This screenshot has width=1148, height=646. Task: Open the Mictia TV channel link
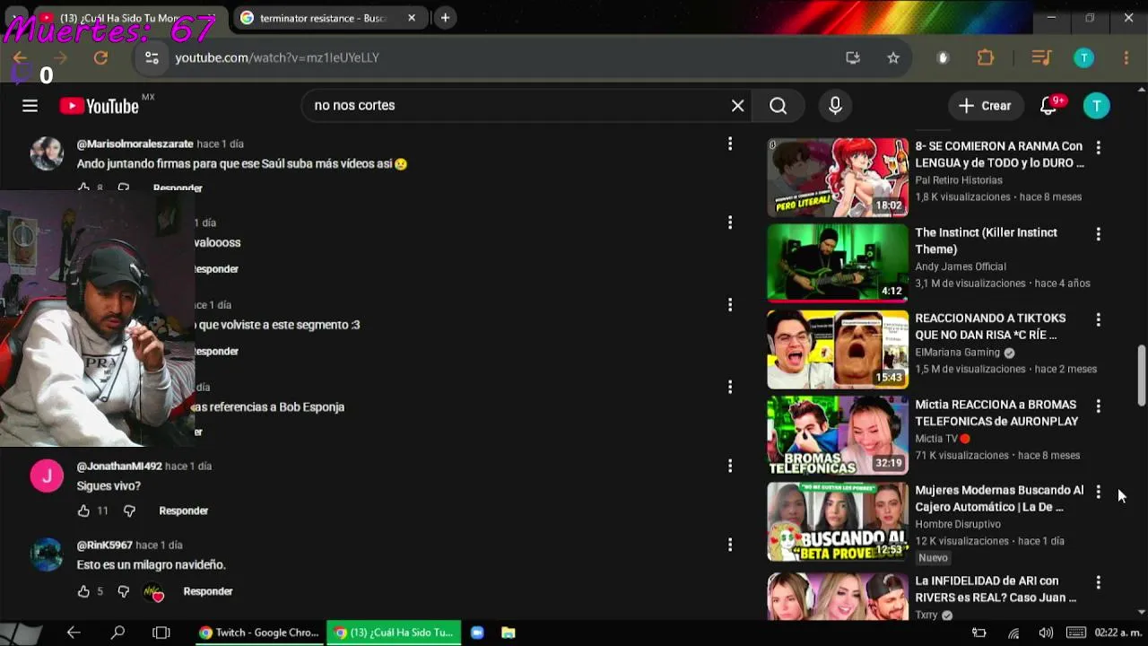[936, 439]
